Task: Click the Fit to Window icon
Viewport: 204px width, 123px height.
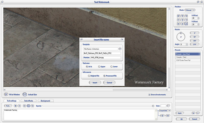Action: 6,94
